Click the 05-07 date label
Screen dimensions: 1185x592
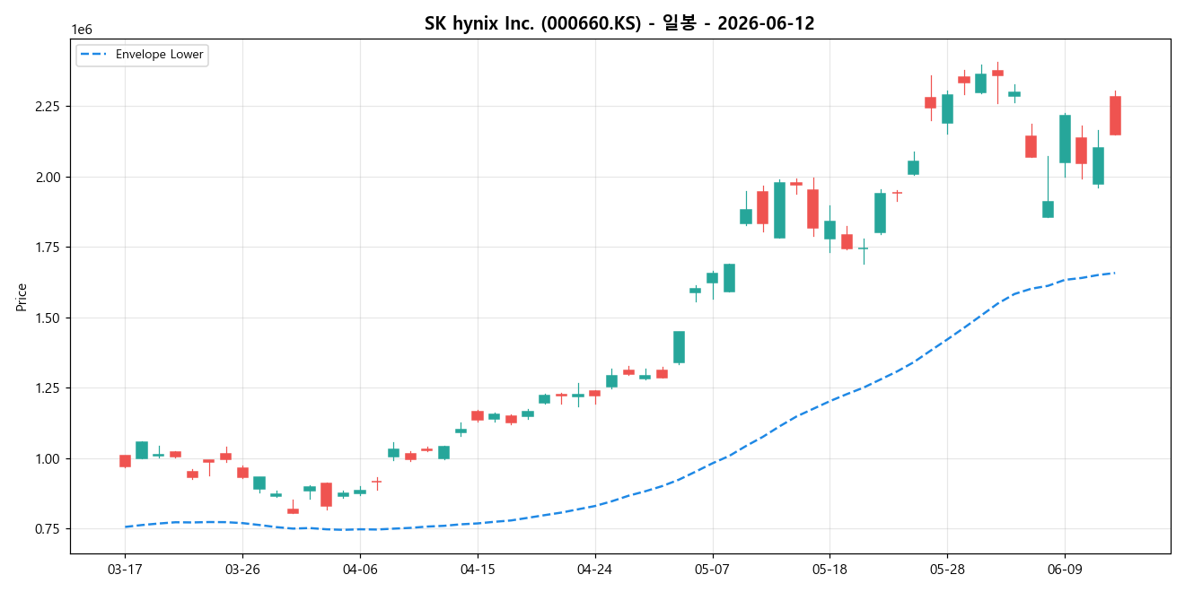tap(712, 570)
